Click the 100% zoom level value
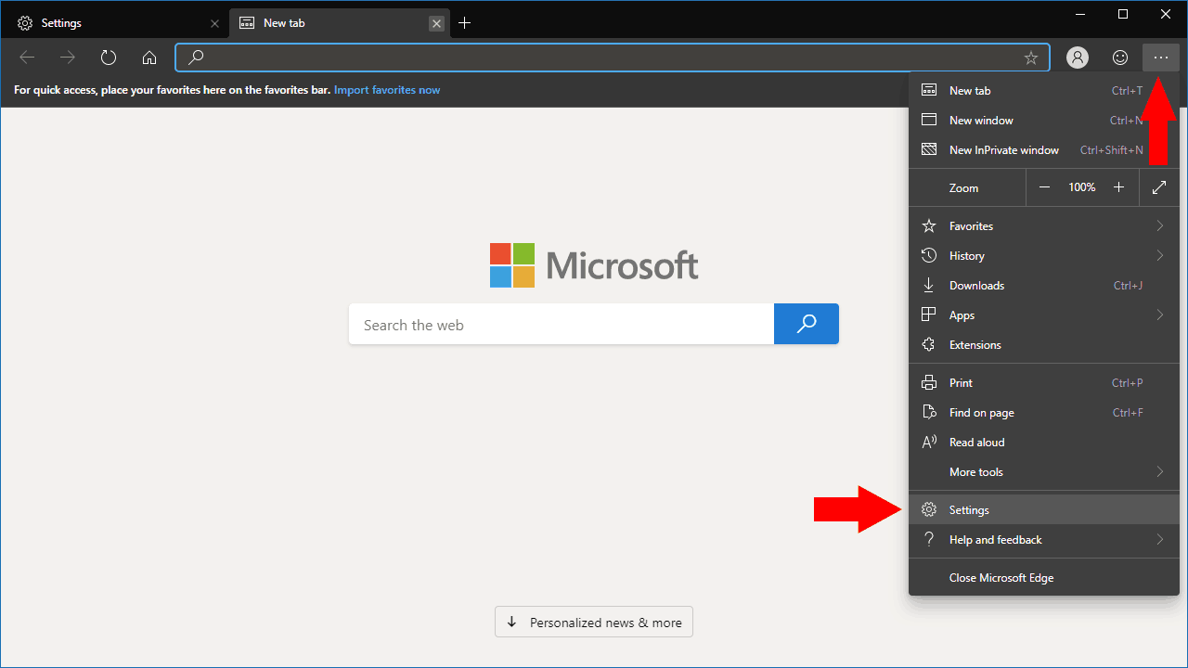Screen dimensions: 1188x668 pyautogui.click(x=1081, y=187)
